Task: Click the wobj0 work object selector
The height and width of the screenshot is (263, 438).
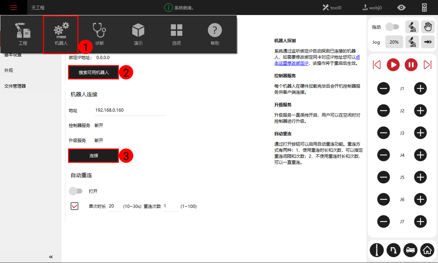Action: pyautogui.click(x=372, y=8)
